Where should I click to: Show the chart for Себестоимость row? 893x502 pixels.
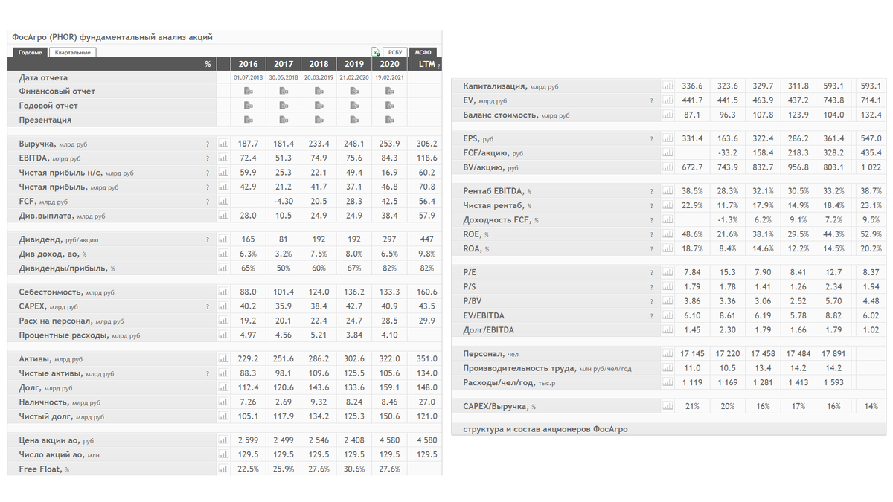click(224, 292)
